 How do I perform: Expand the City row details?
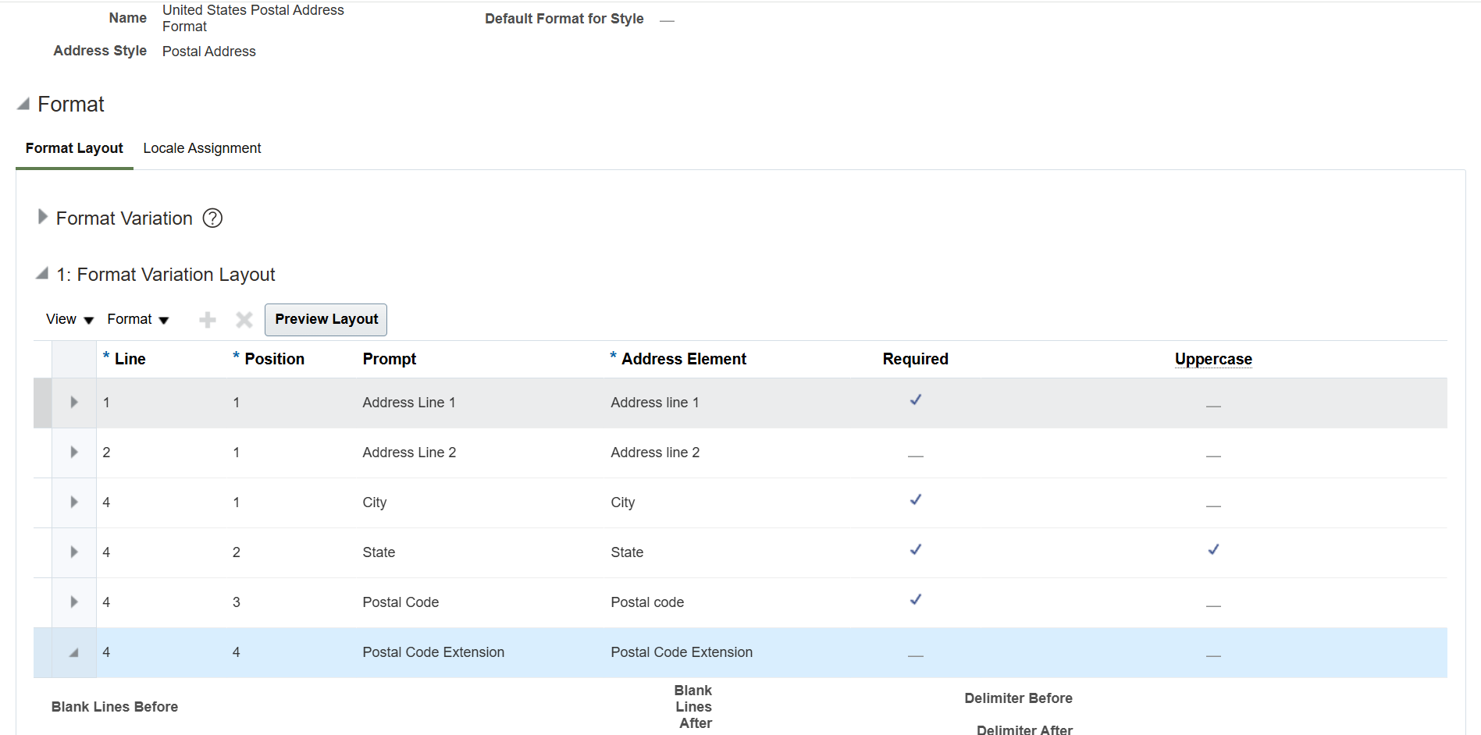tap(73, 502)
